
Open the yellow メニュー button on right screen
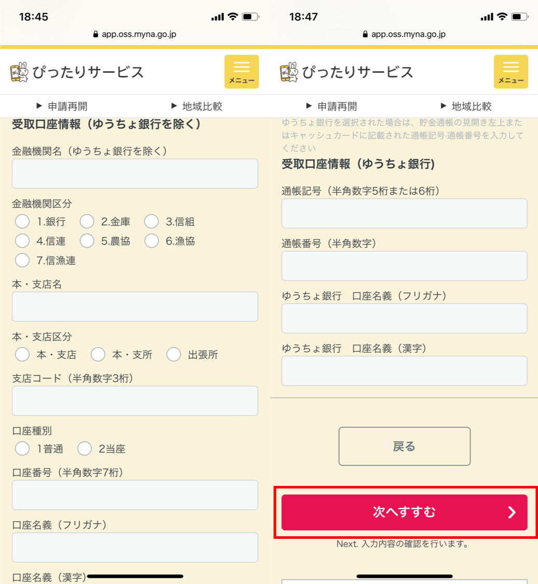(x=511, y=72)
